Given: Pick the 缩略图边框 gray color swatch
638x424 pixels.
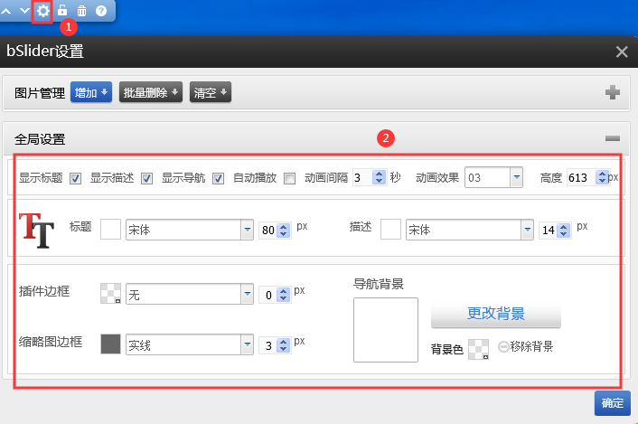Looking at the screenshot, I should pyautogui.click(x=110, y=344).
